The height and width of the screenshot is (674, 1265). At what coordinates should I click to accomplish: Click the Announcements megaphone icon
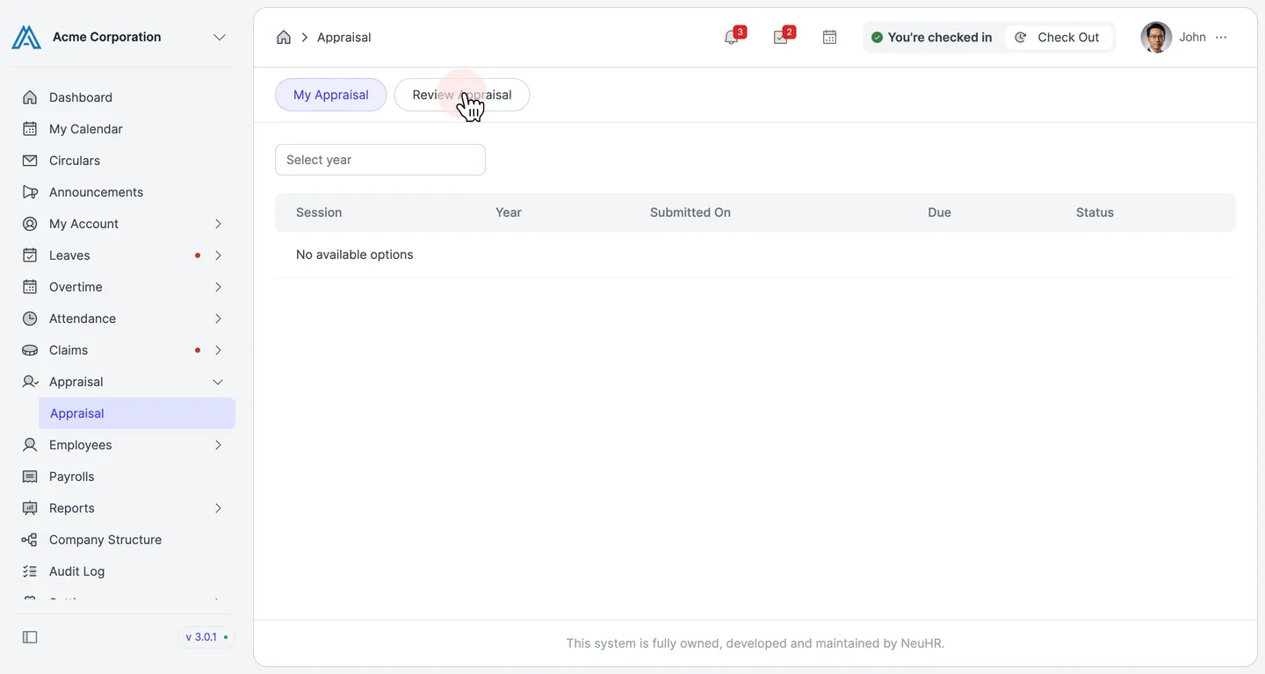[30, 192]
